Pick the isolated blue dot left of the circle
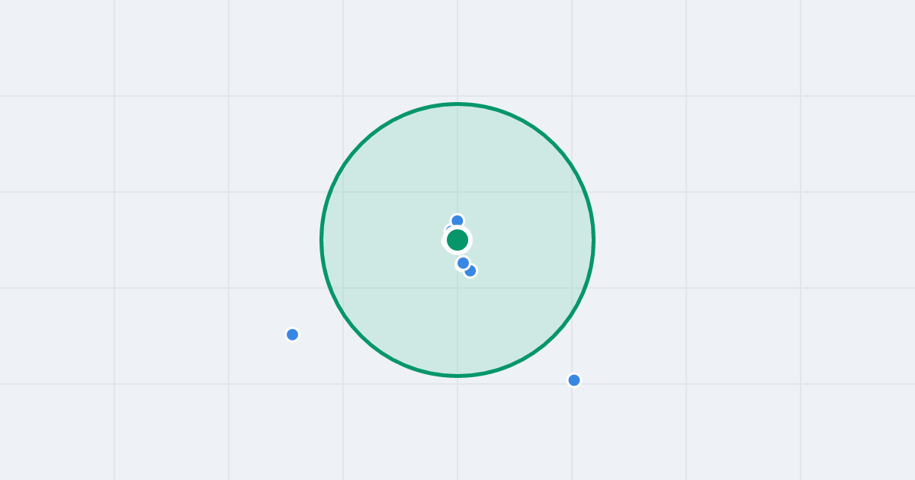 pyautogui.click(x=292, y=334)
